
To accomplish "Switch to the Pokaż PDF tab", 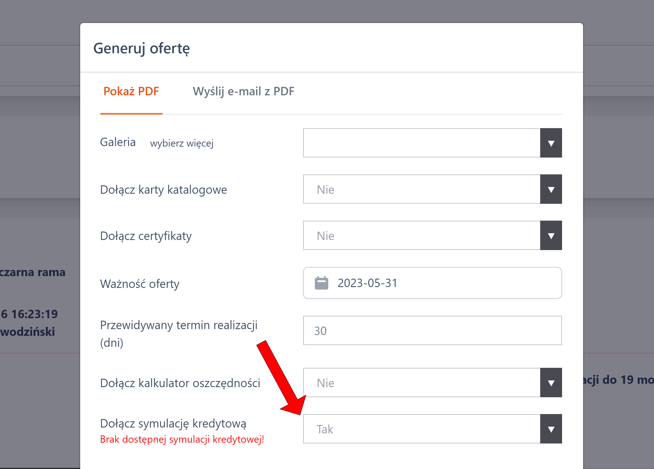I will (131, 91).
